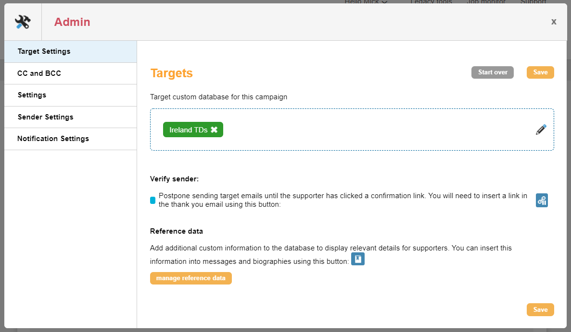Click the Start over button
Screen dimensions: 571x332
(492, 72)
